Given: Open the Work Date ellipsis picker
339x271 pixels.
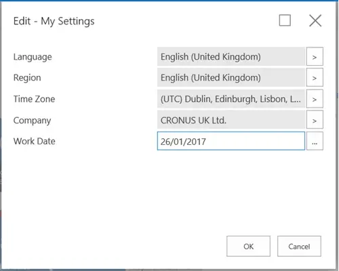Looking at the screenshot, I should point(315,141).
